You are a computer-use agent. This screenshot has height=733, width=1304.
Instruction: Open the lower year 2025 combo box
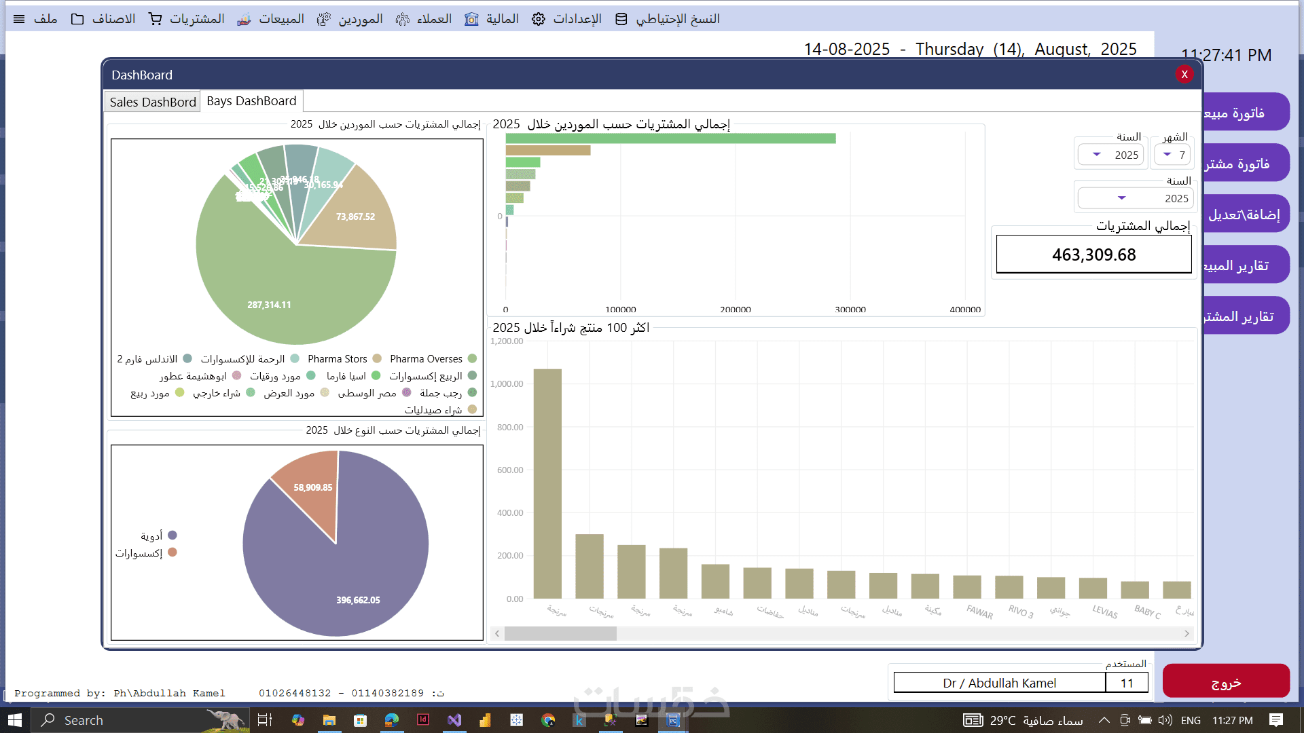[x=1122, y=198]
